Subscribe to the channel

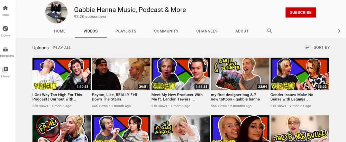coord(300,12)
